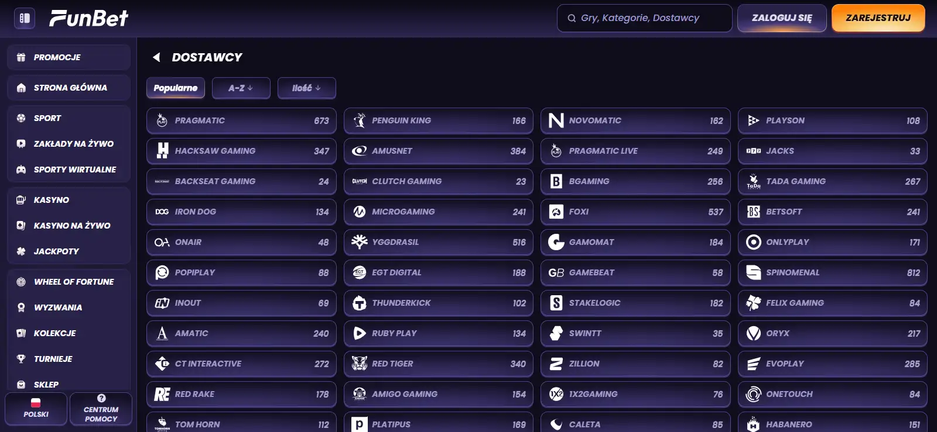Click the search magnifier icon
937x432 pixels.
tap(572, 18)
